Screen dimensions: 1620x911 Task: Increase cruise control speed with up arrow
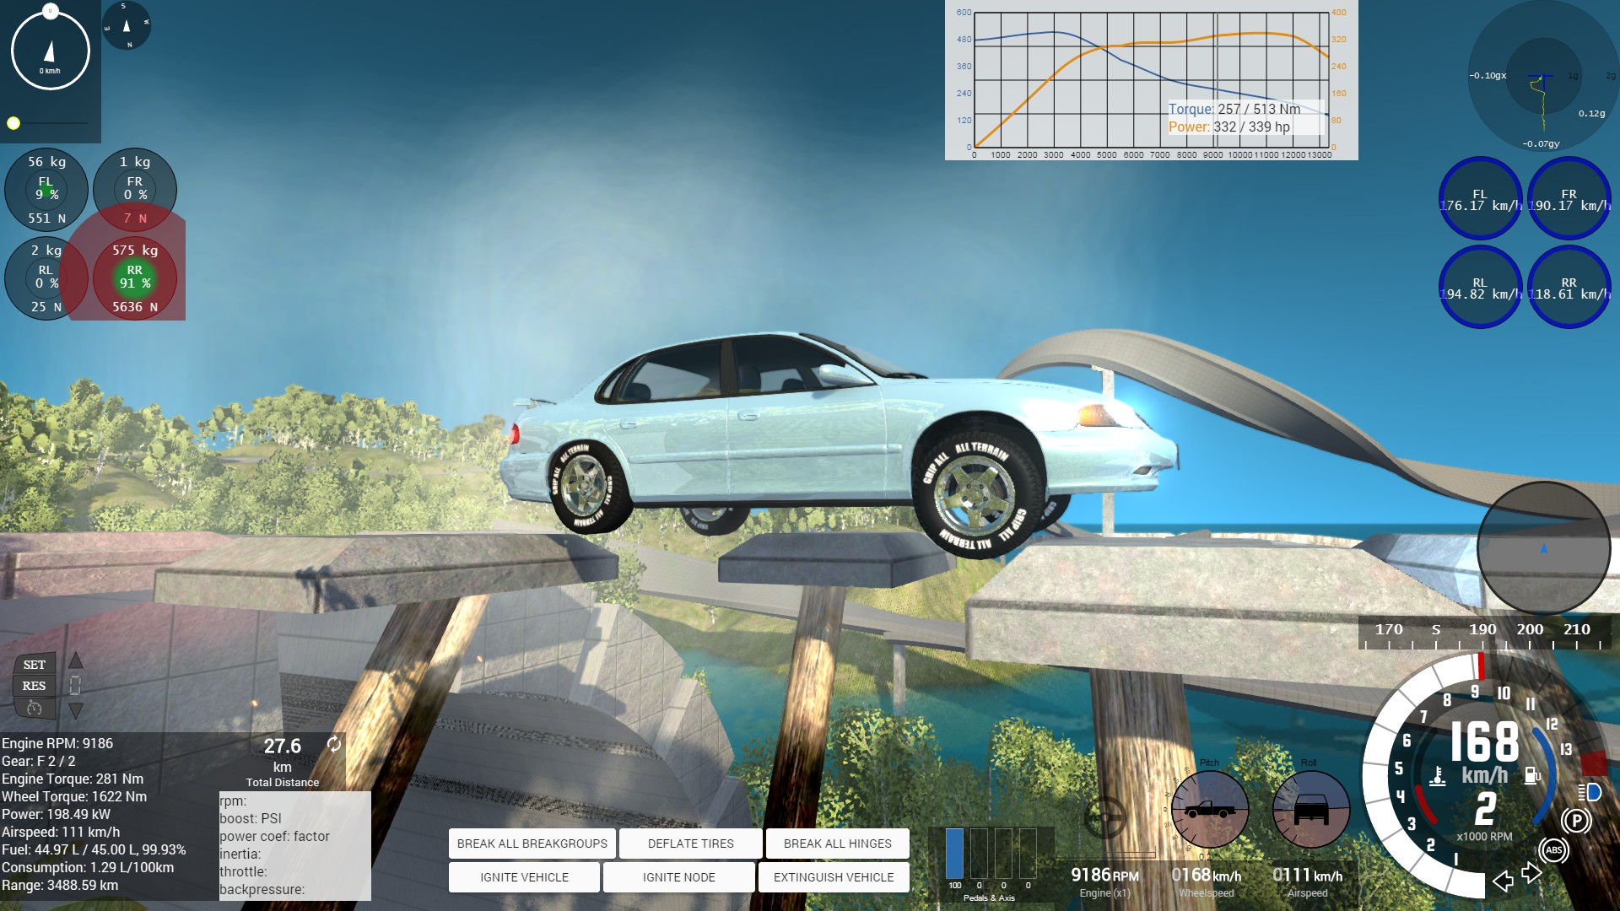(75, 660)
